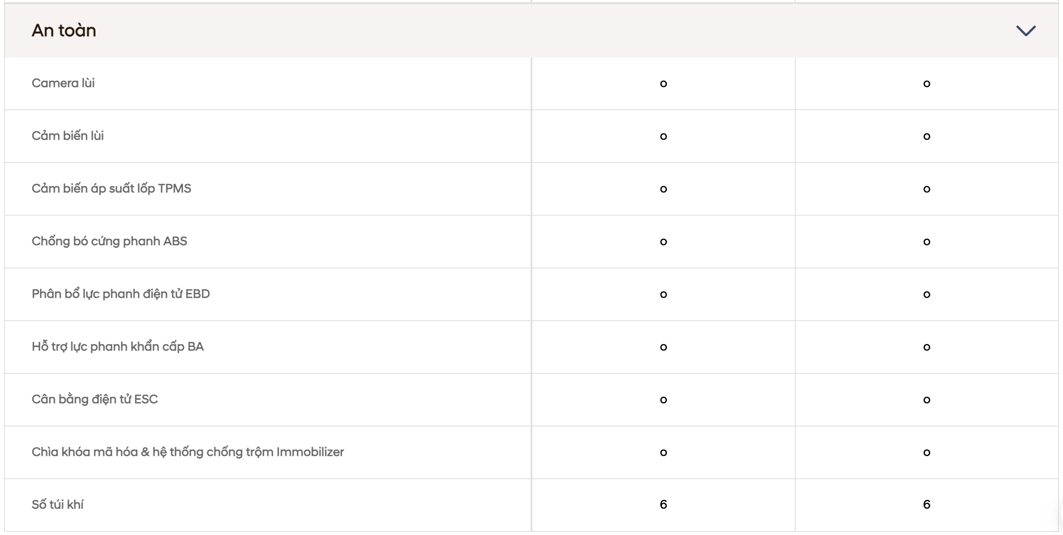Click Immobilizer circle marker in first column
1063x535 pixels.
point(663,452)
